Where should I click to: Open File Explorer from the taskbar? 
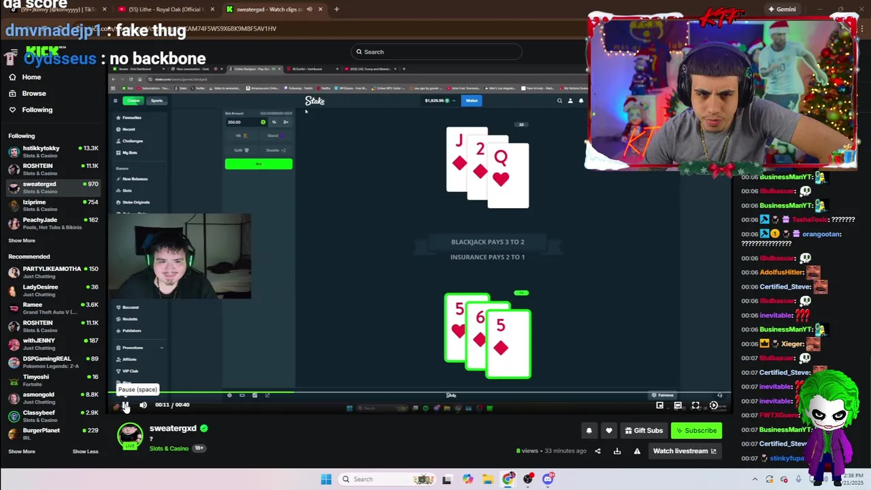(x=488, y=479)
